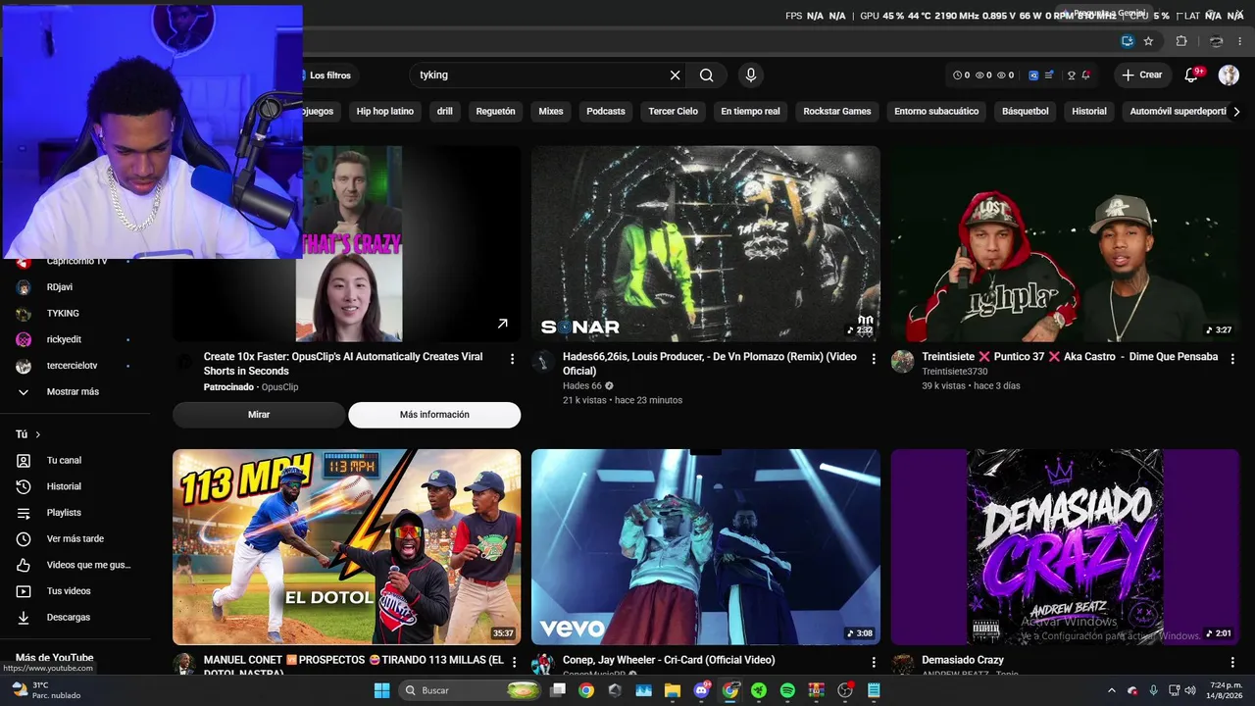Open the De Vn Plomazo Remix thumbnail
Screen dimensions: 1255x706
click(706, 243)
